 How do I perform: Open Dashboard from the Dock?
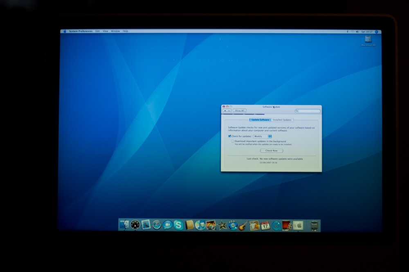pyautogui.click(x=135, y=225)
